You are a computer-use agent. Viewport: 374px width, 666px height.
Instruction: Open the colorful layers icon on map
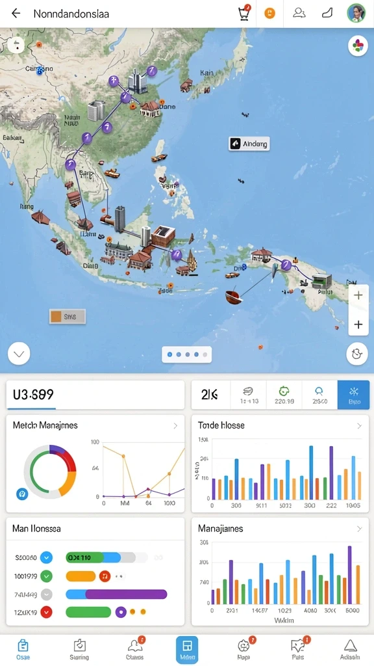[x=358, y=46]
